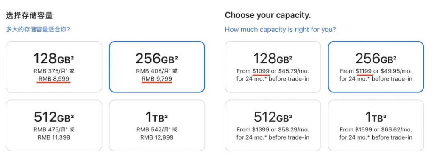Click the underlined $1199 price
The image size is (434, 165).
364,71
